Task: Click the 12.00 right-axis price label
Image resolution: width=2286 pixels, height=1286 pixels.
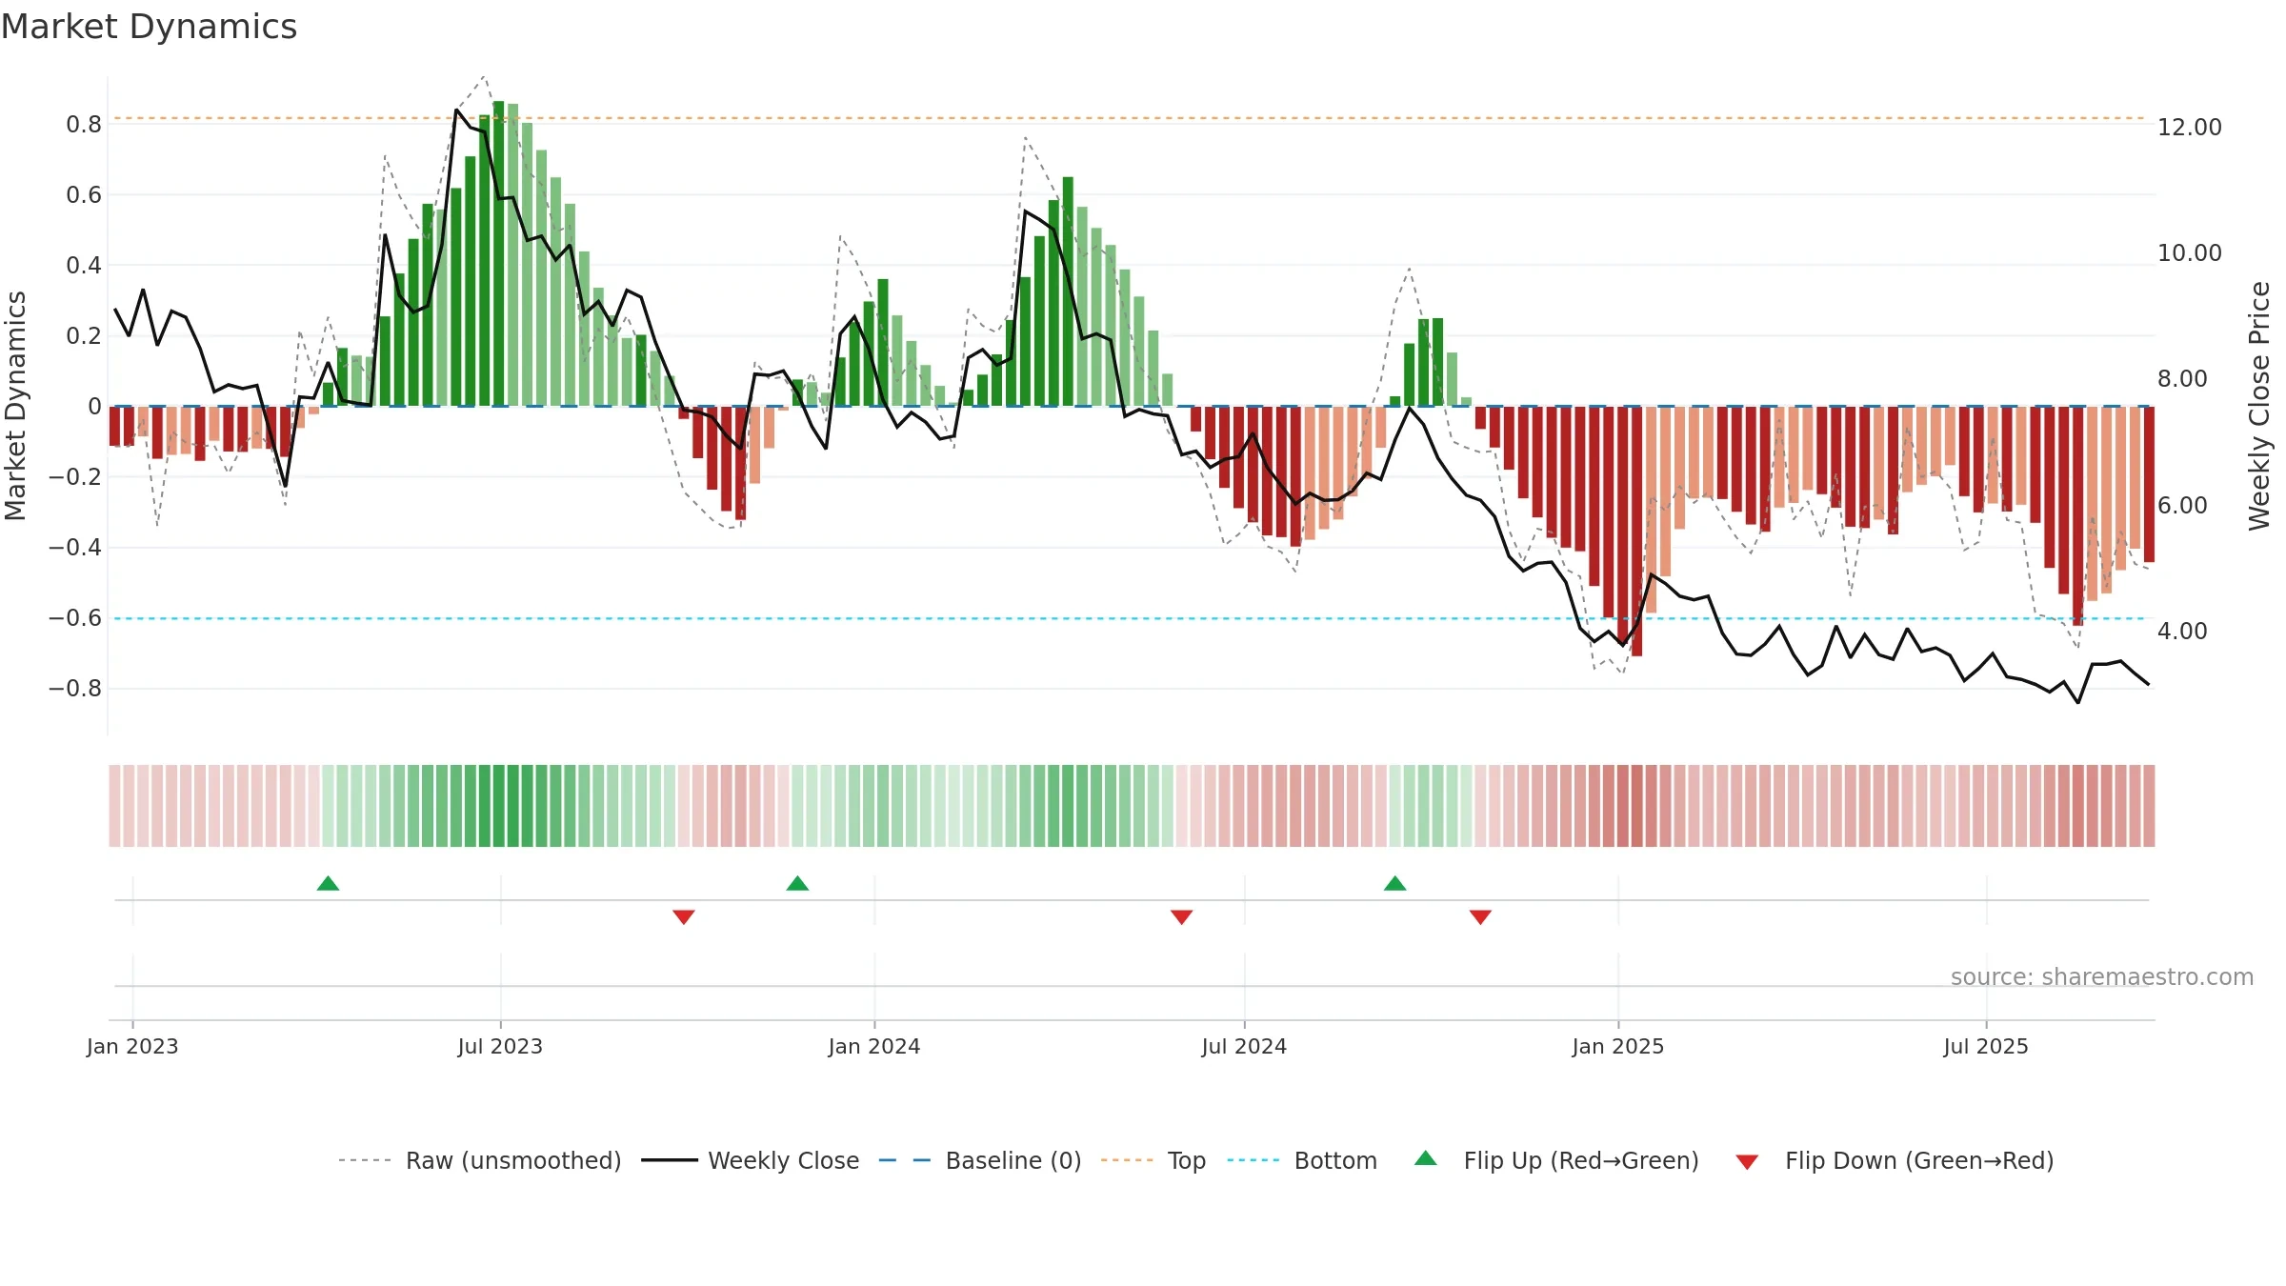Action: point(2189,127)
